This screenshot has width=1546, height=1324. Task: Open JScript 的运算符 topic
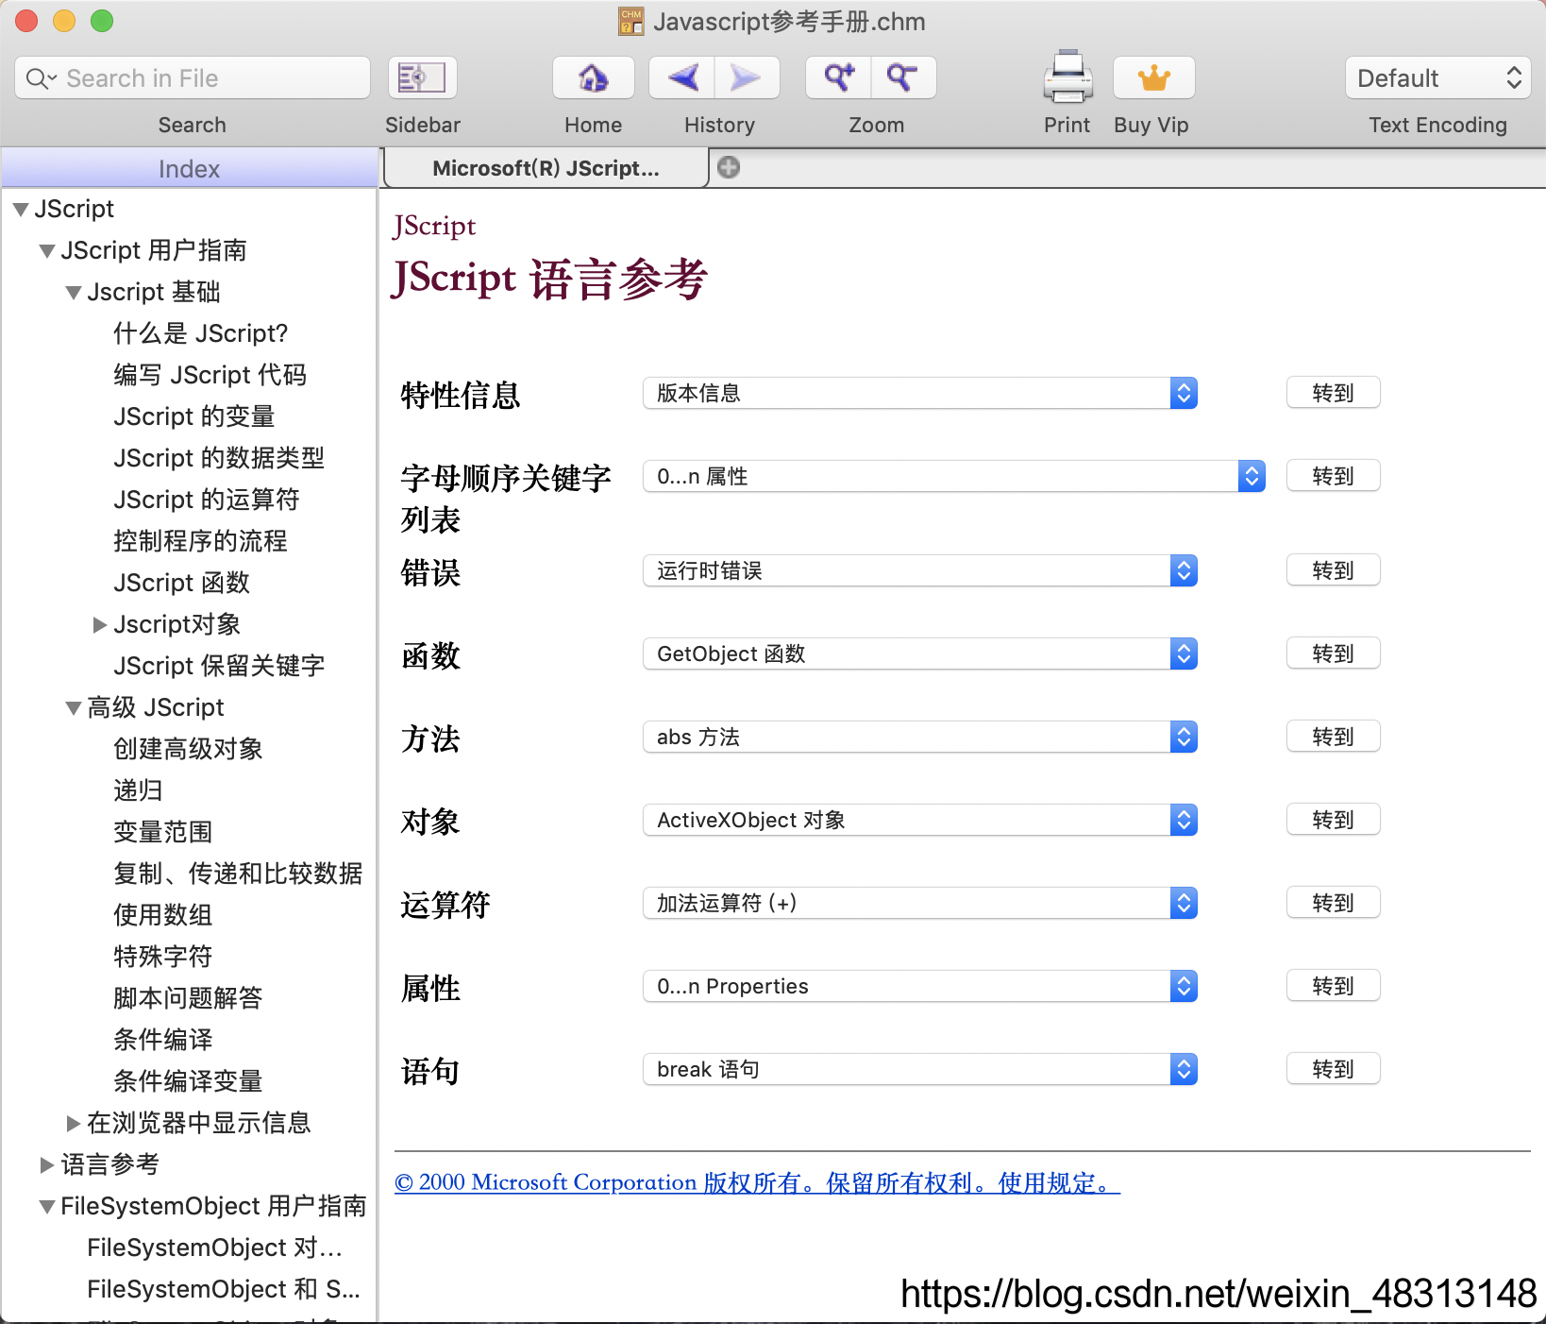pos(206,500)
